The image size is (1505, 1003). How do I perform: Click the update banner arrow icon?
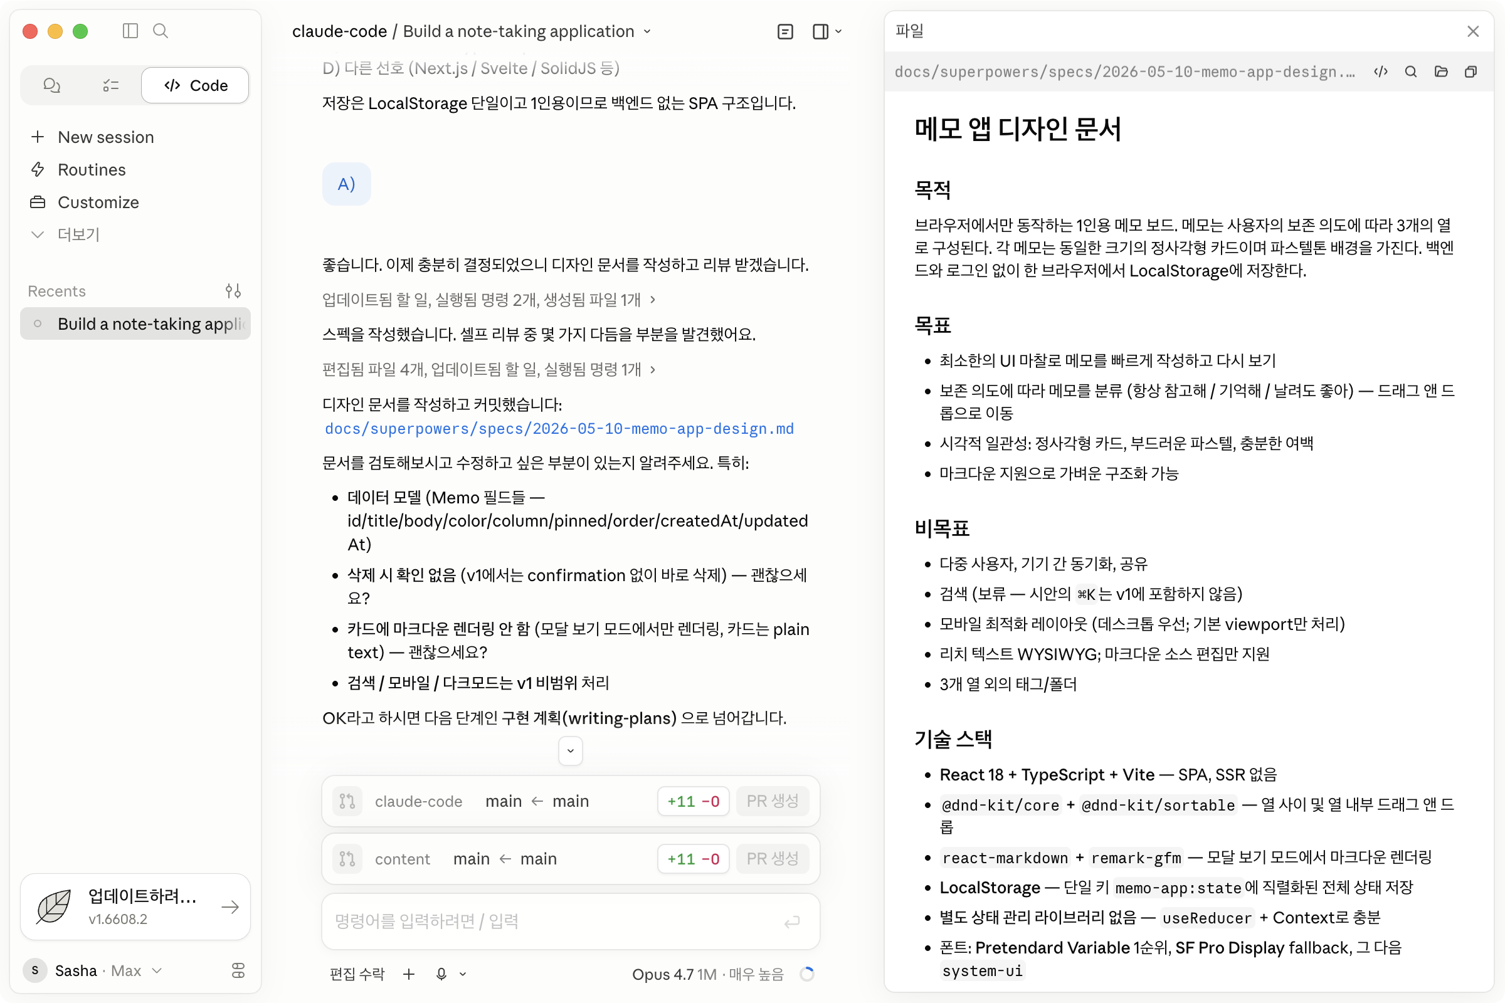(230, 906)
